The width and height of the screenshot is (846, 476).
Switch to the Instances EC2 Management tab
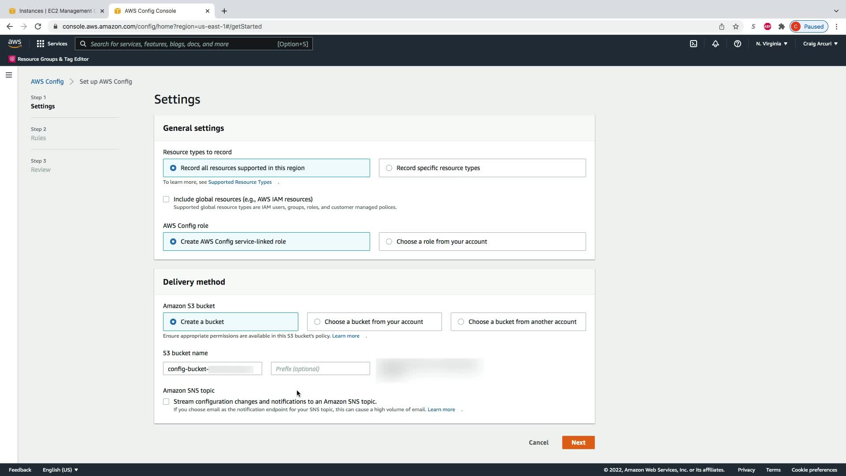(x=55, y=11)
